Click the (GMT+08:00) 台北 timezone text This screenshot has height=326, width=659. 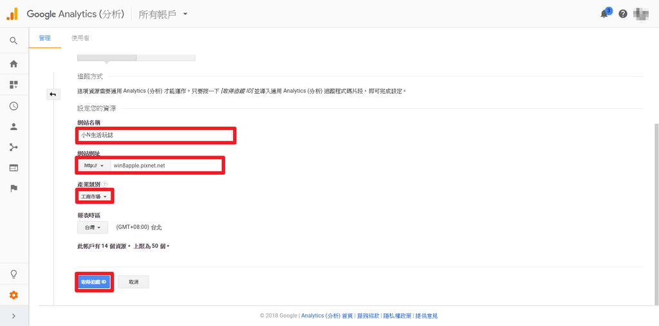point(139,227)
